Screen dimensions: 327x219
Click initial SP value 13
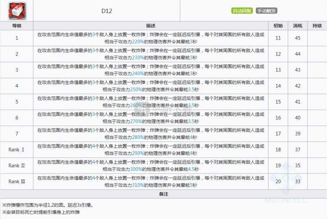pos(278,70)
